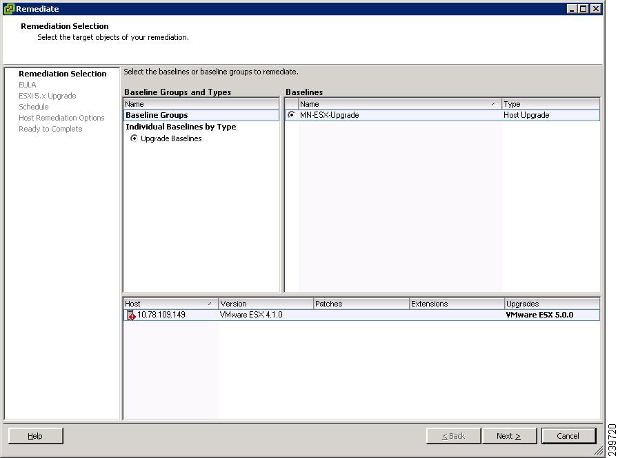Image resolution: width=618 pixels, height=458 pixels.
Task: Click the Help button
Action: (x=35, y=436)
